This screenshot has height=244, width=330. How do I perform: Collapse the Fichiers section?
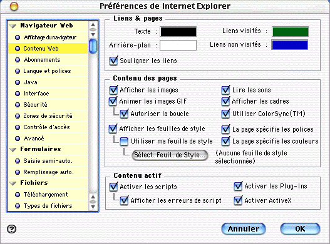(13, 183)
